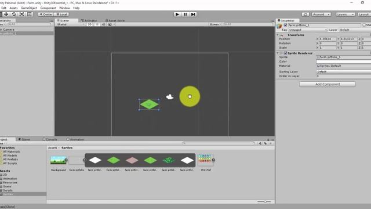Open the Shaded draw mode dropdown

tap(70, 24)
